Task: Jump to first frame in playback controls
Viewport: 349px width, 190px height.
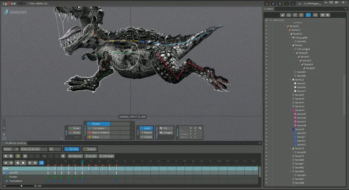Action: [x=6, y=163]
